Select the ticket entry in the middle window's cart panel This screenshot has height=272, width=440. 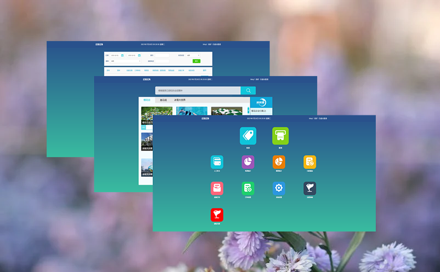pyautogui.click(x=261, y=111)
